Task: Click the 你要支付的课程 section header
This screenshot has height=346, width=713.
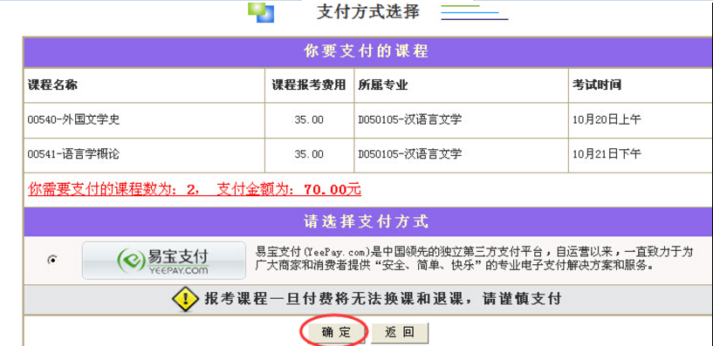Action: click(367, 51)
